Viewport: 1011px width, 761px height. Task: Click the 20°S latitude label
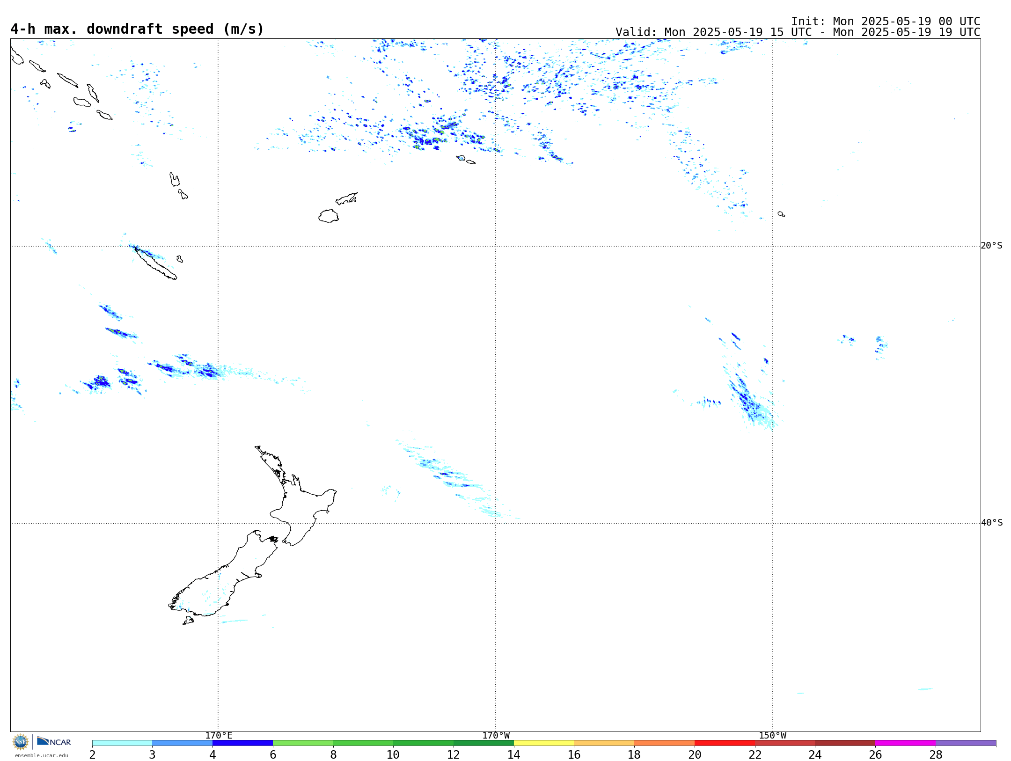pos(991,246)
